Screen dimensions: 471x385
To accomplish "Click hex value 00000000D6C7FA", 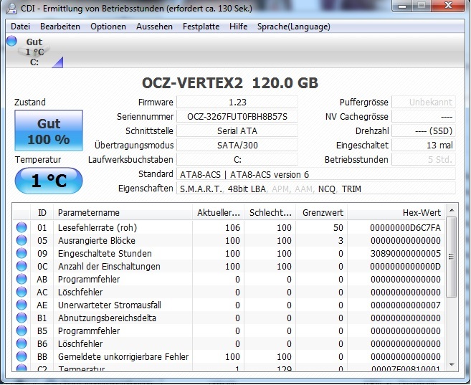I will pyautogui.click(x=406, y=228).
